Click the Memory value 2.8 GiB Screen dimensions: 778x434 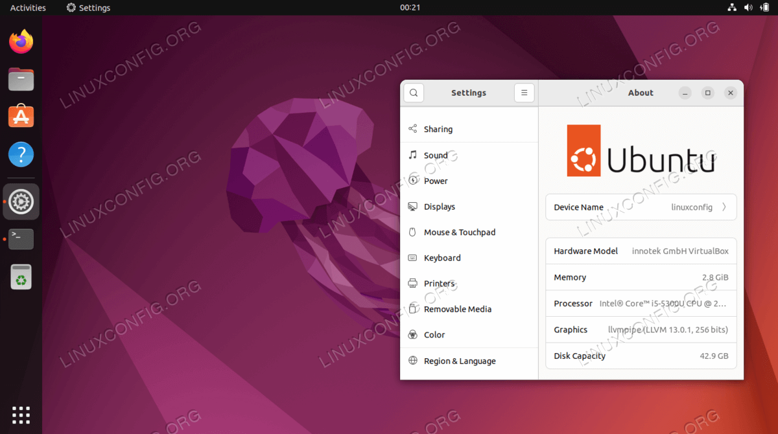tap(715, 277)
